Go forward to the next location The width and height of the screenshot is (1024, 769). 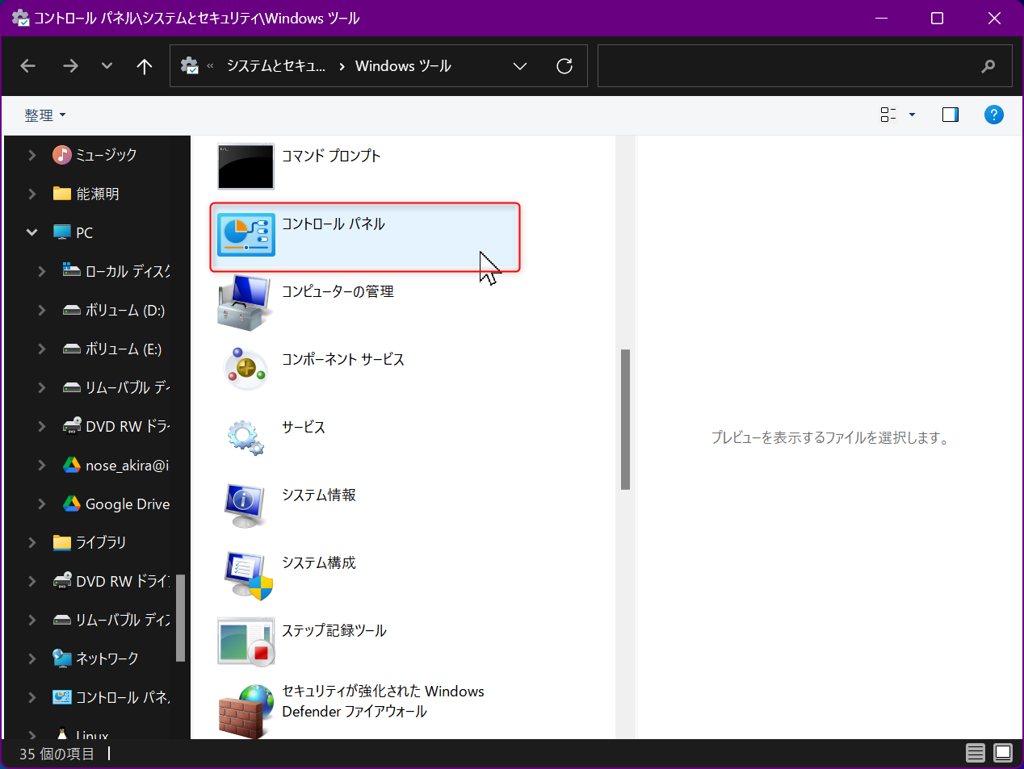pos(70,66)
